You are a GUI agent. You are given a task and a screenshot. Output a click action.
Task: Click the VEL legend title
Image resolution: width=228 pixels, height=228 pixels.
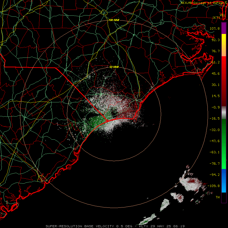(222, 15)
